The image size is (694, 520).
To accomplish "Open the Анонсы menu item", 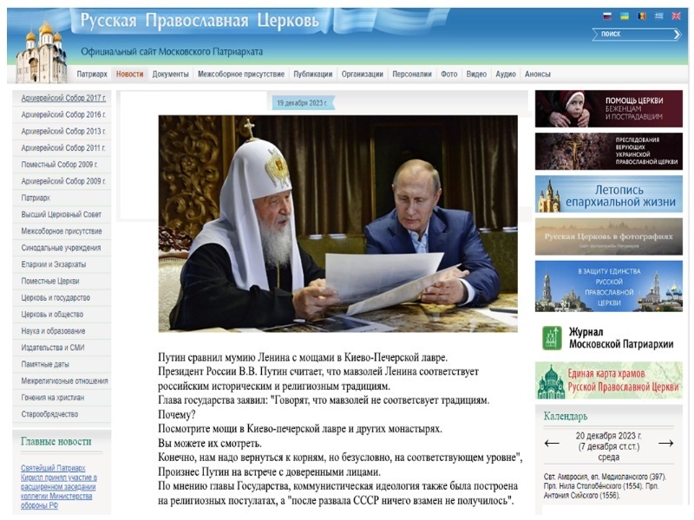I will point(537,75).
